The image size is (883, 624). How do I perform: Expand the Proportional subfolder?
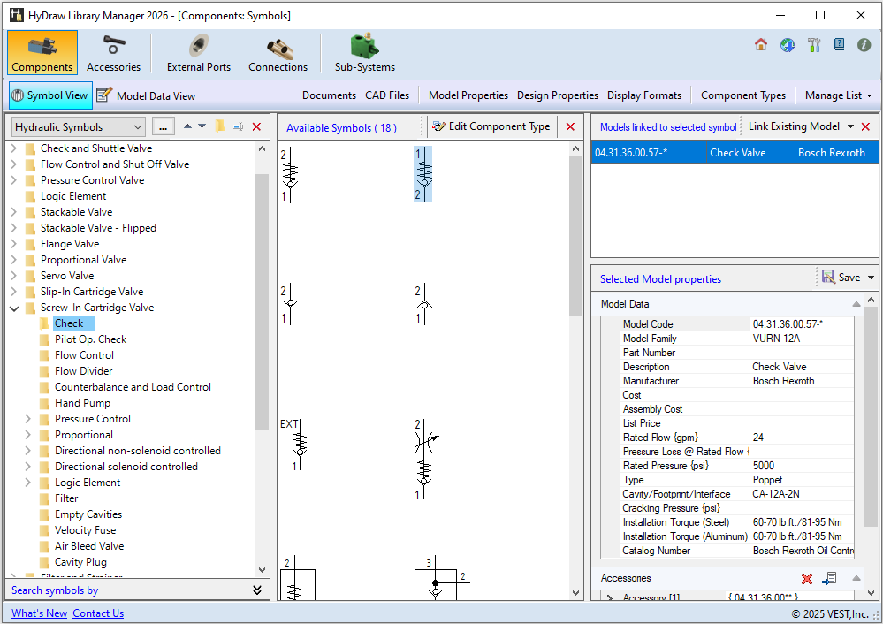pos(27,435)
